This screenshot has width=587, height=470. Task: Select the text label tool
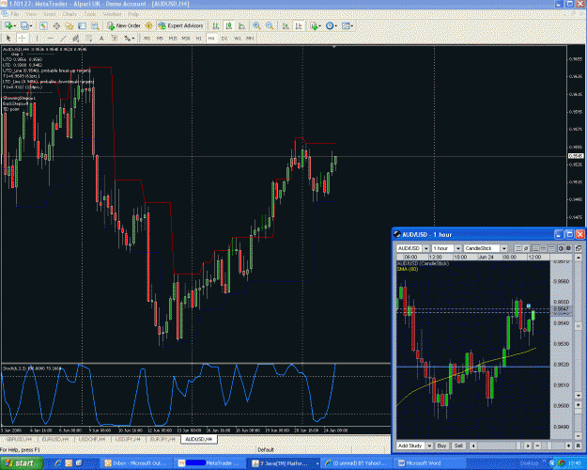point(115,39)
